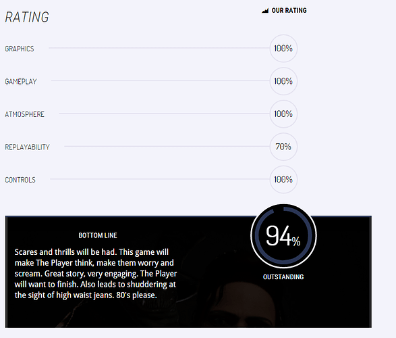
Task: Click the Graphics 100% score circle
Action: [x=283, y=48]
